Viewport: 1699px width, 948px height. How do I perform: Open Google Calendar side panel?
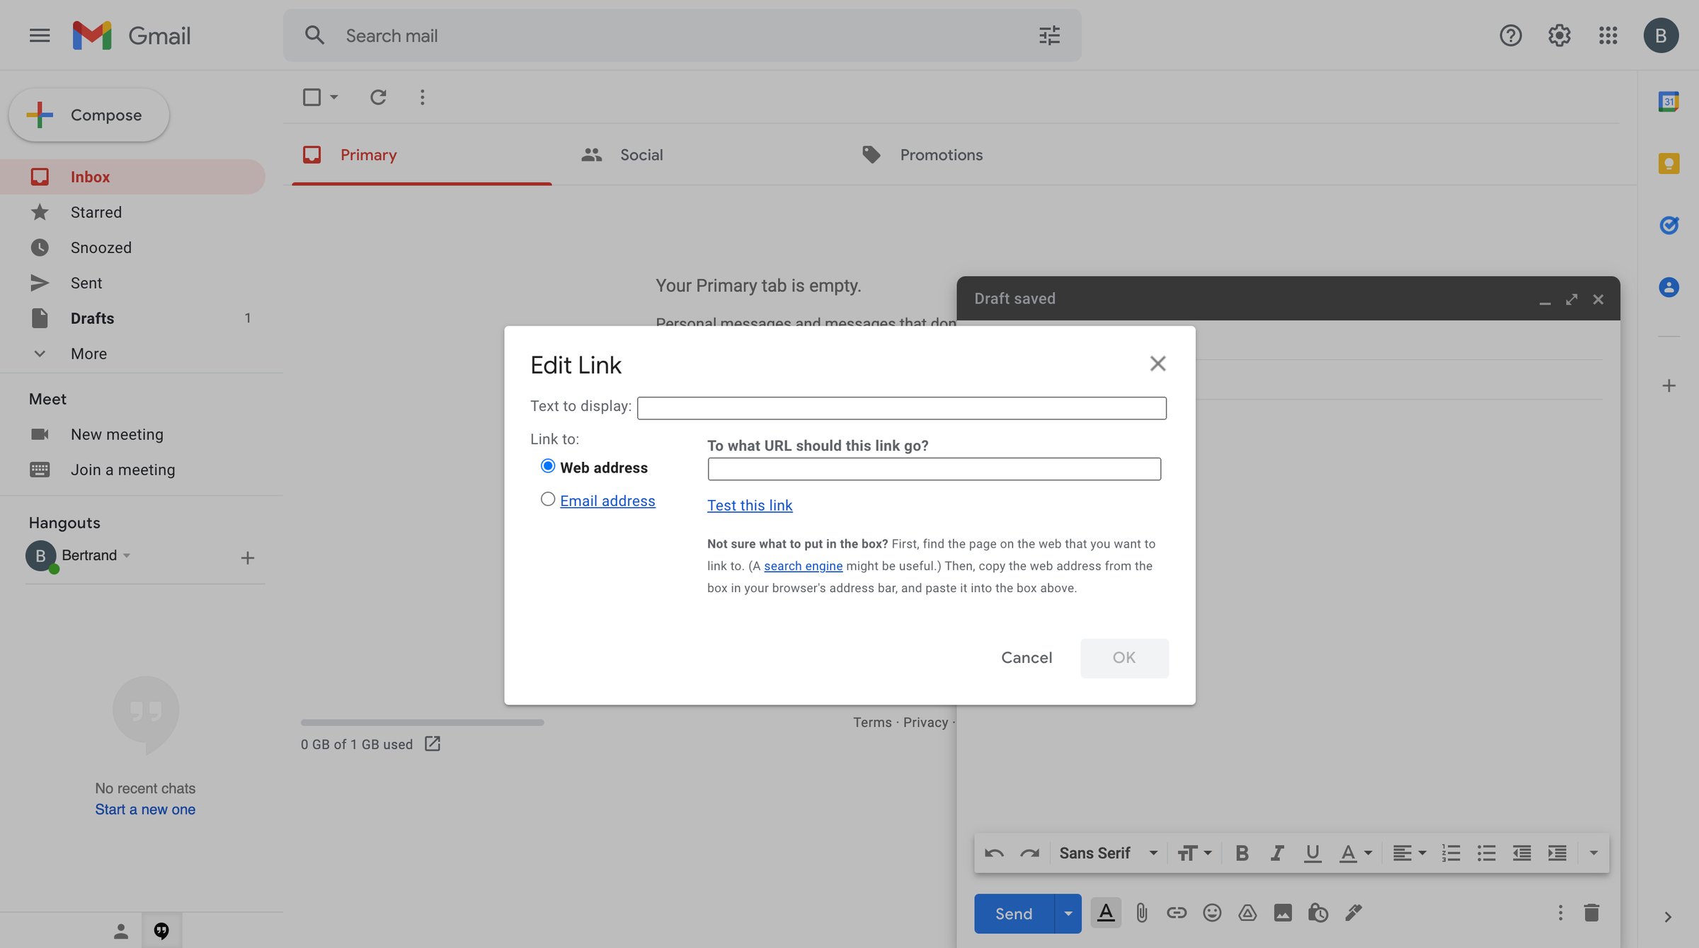pos(1669,101)
